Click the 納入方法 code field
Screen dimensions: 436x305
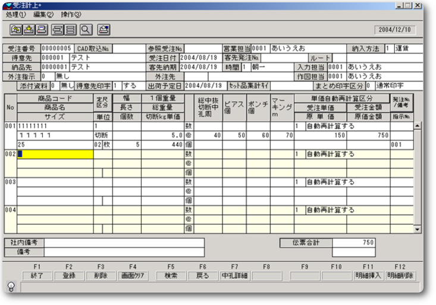(x=389, y=49)
